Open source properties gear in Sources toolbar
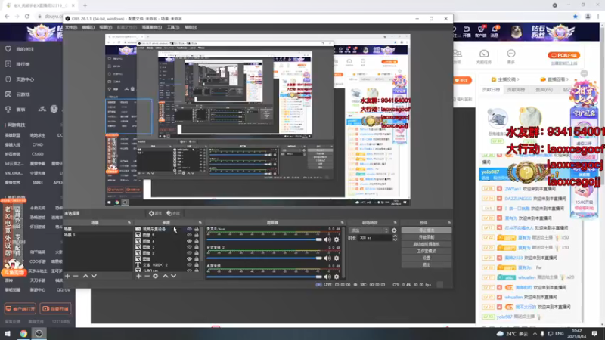 [156, 276]
